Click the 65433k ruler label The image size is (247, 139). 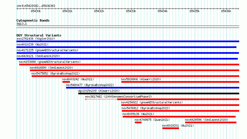point(131,11)
